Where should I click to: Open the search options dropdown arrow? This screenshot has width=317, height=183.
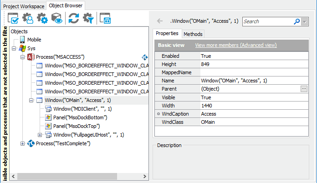[x=305, y=21]
